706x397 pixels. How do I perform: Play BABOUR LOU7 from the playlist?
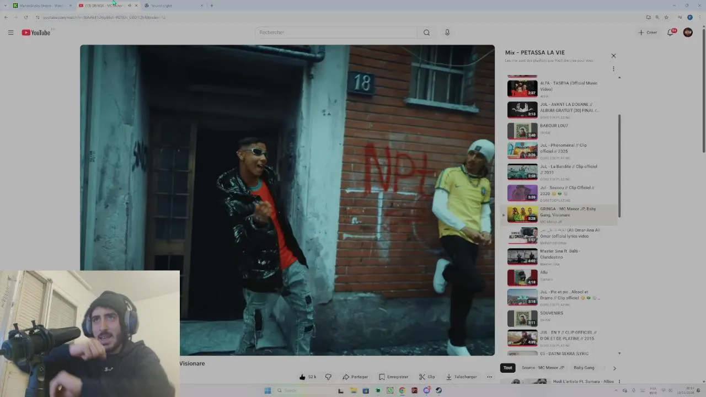pos(560,131)
